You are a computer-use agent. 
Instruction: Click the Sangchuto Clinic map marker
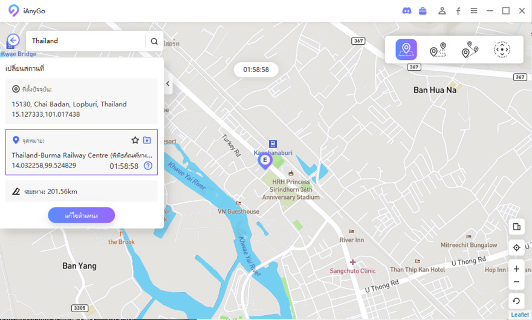353,263
